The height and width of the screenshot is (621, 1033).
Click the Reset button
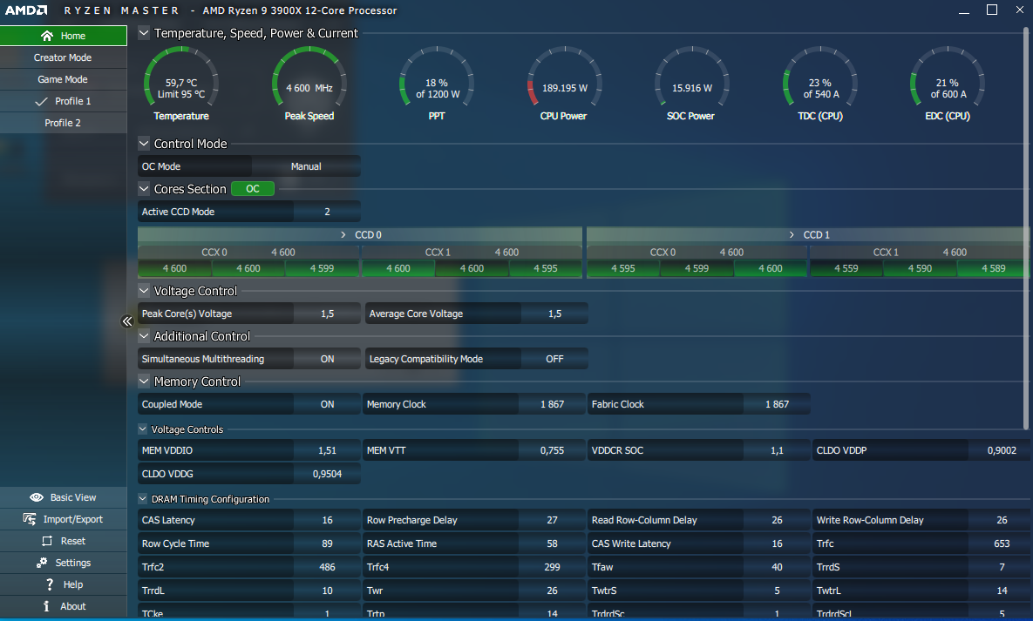click(64, 541)
